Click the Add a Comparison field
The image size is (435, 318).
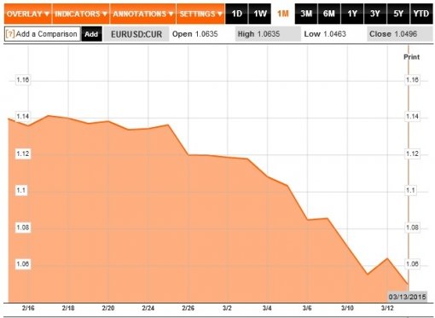pos(43,34)
